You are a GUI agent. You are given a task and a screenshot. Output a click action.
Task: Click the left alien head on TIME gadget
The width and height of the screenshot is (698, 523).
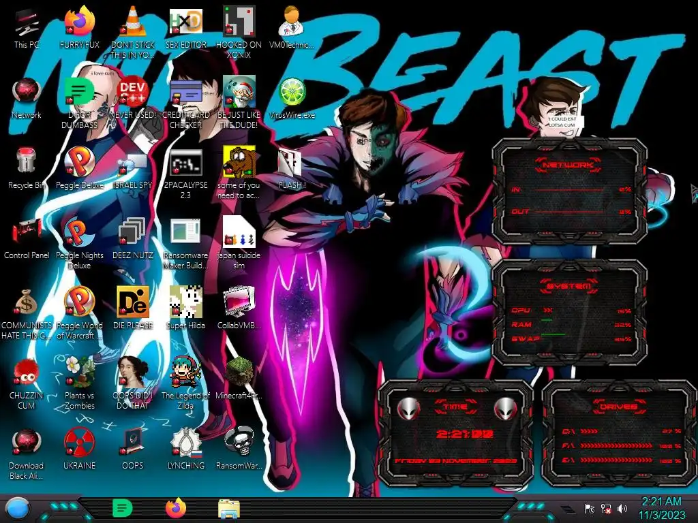pos(408,409)
